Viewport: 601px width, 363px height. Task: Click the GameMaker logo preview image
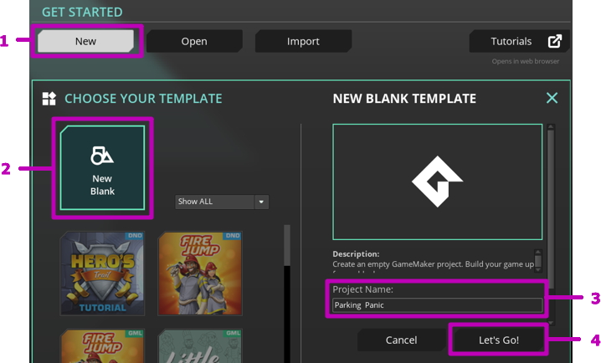437,181
